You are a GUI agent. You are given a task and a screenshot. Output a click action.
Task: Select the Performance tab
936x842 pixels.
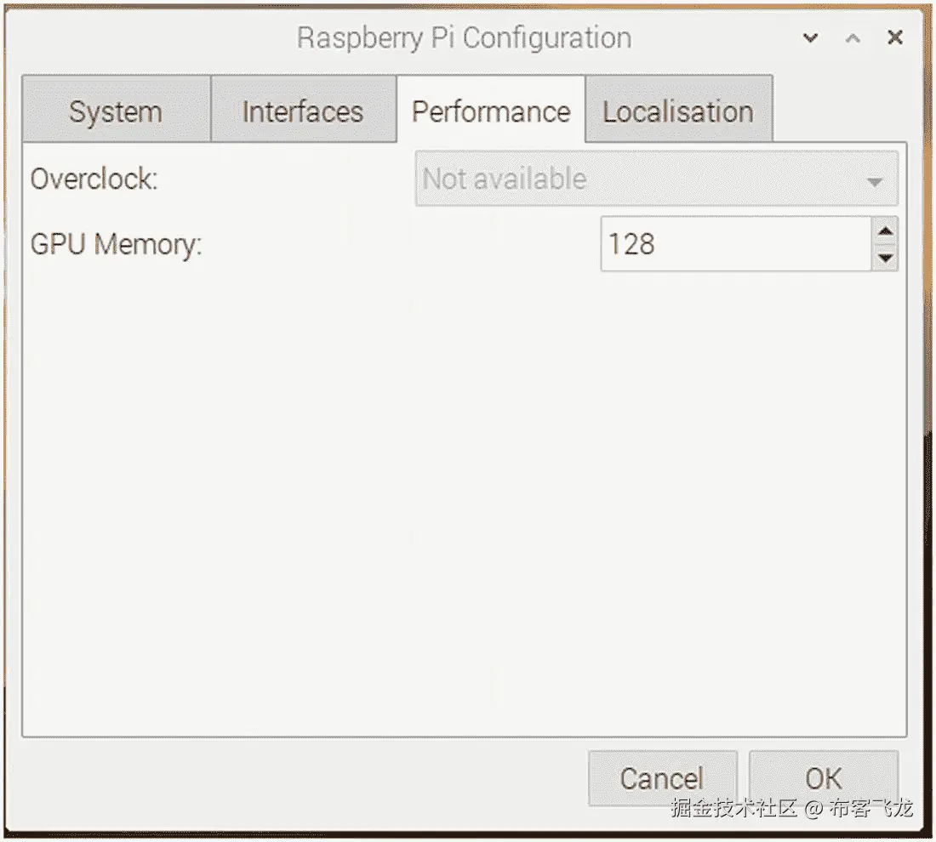click(x=491, y=109)
